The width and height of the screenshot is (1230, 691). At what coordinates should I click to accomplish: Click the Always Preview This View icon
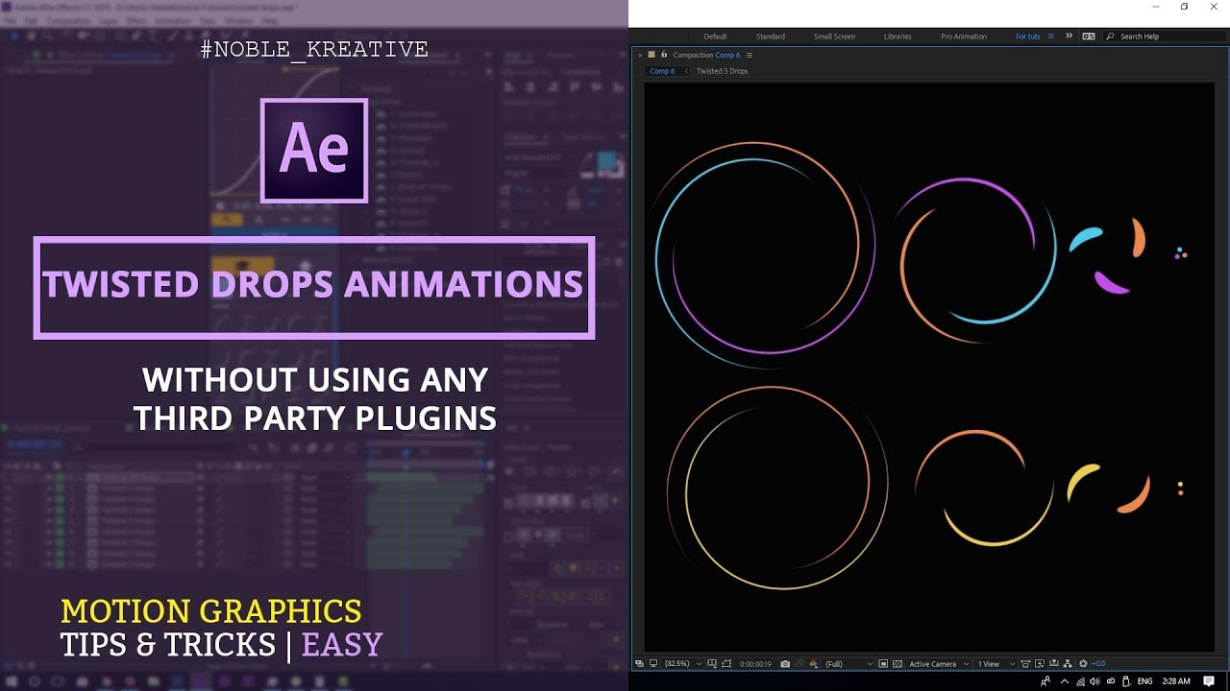click(638, 664)
